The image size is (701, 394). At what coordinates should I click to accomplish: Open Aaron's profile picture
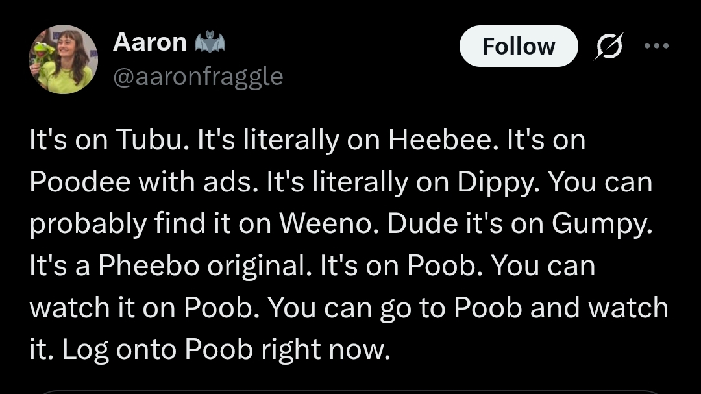62,59
